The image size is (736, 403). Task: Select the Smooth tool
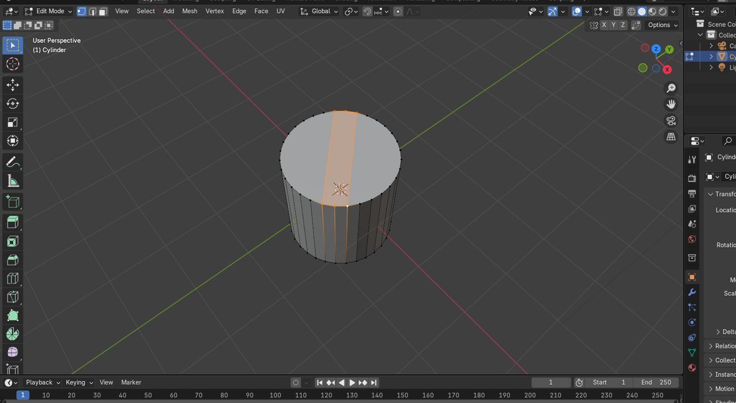click(13, 352)
